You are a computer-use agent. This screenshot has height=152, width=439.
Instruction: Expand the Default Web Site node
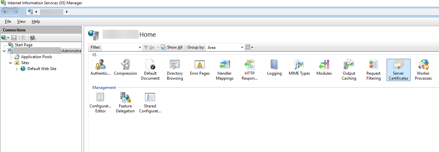[17, 69]
